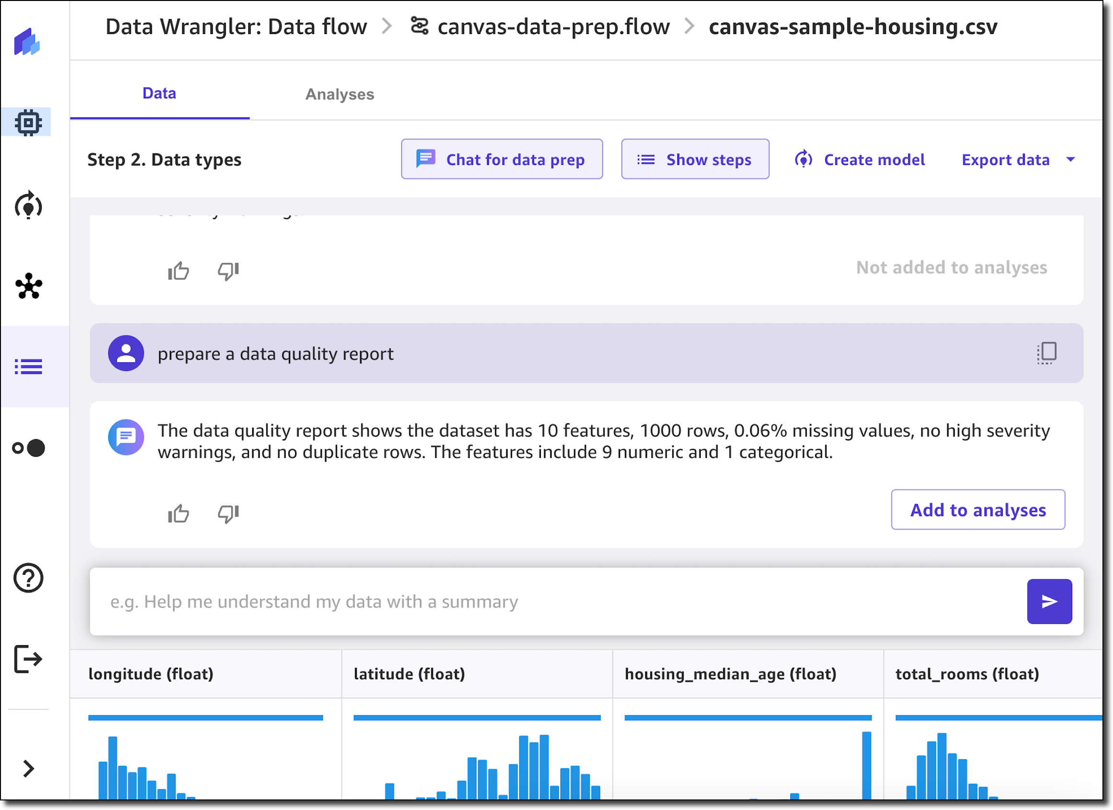The width and height of the screenshot is (1113, 810).
Task: Click the latitude histogram quality bar
Action: pyautogui.click(x=476, y=717)
